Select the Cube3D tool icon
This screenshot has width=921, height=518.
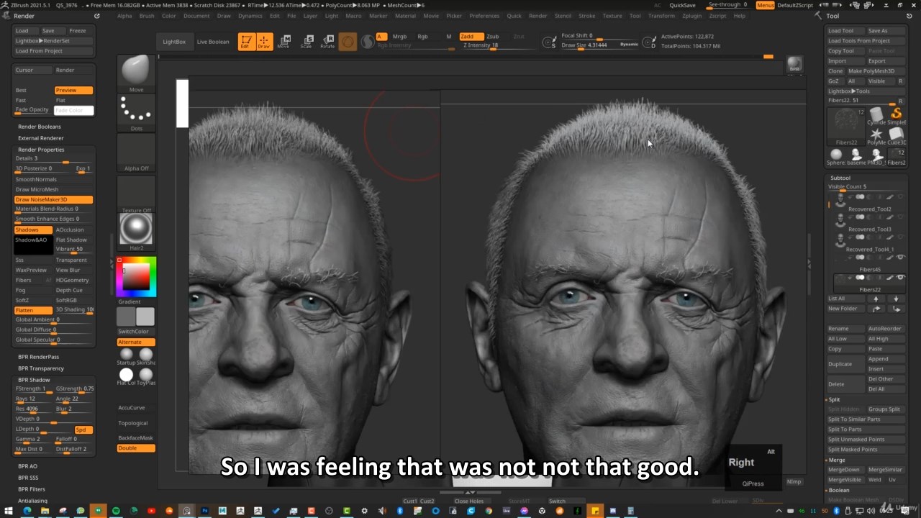tap(897, 133)
